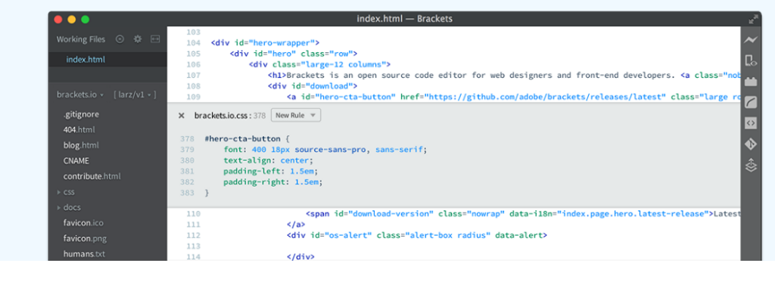Open the larz/v1 branch dropdown
The width and height of the screenshot is (775, 288).
(x=135, y=94)
